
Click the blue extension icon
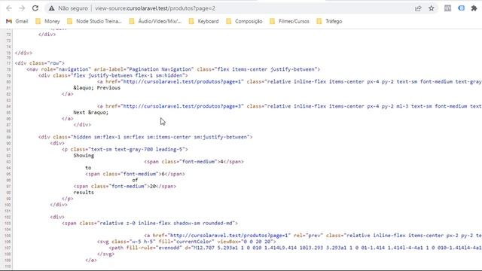pos(461,8)
